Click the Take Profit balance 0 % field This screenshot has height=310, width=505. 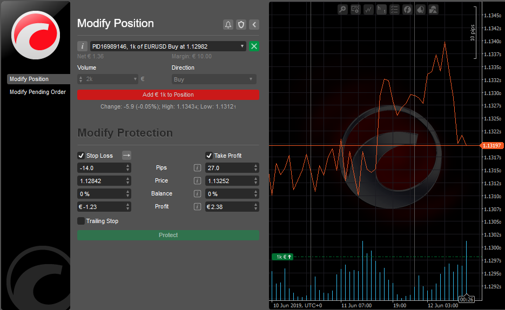tap(232, 193)
